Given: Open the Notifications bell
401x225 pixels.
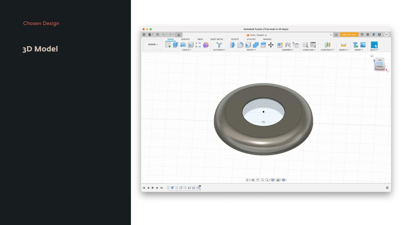Looking at the screenshot, I should tap(373, 34).
